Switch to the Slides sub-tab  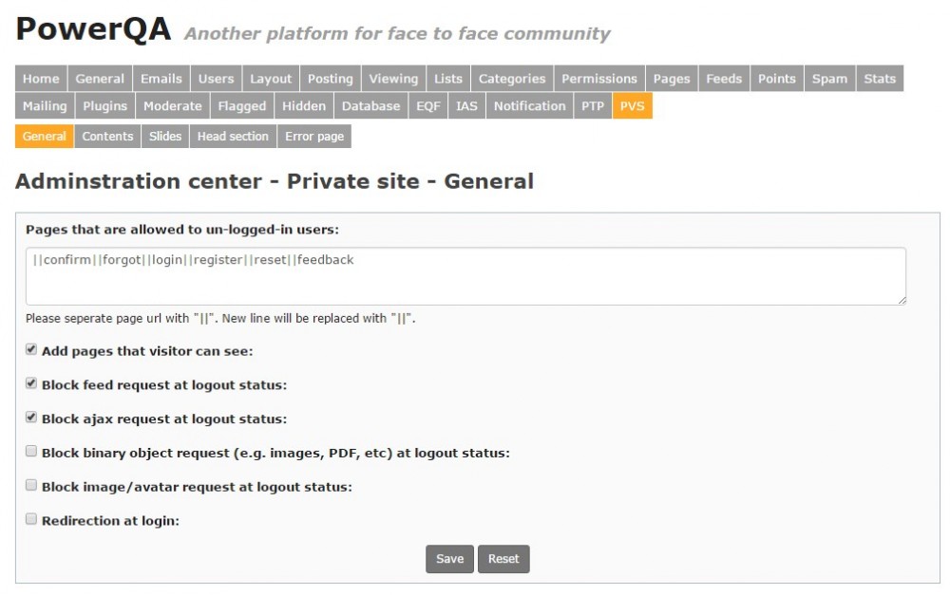point(165,137)
